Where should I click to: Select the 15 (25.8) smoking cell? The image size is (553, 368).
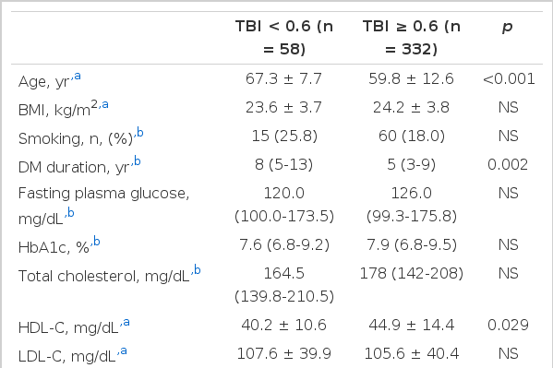tap(284, 137)
